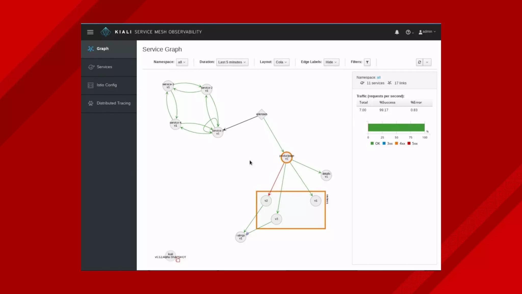Click the Kiali logo icon
Image resolution: width=522 pixels, height=294 pixels.
coord(106,32)
